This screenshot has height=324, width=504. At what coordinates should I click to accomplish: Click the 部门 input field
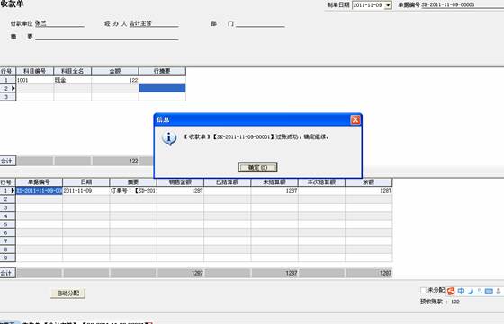tap(260, 23)
